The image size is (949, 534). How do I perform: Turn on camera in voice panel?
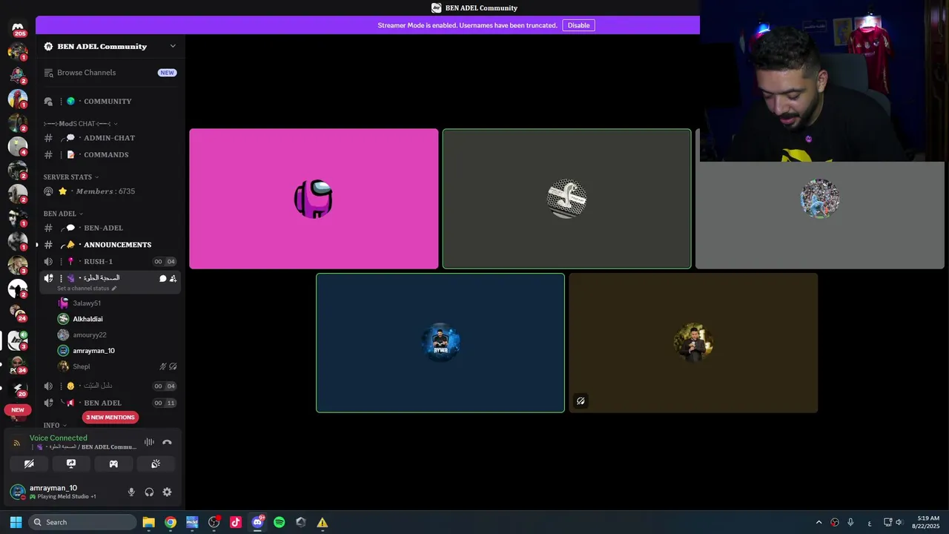coord(29,464)
